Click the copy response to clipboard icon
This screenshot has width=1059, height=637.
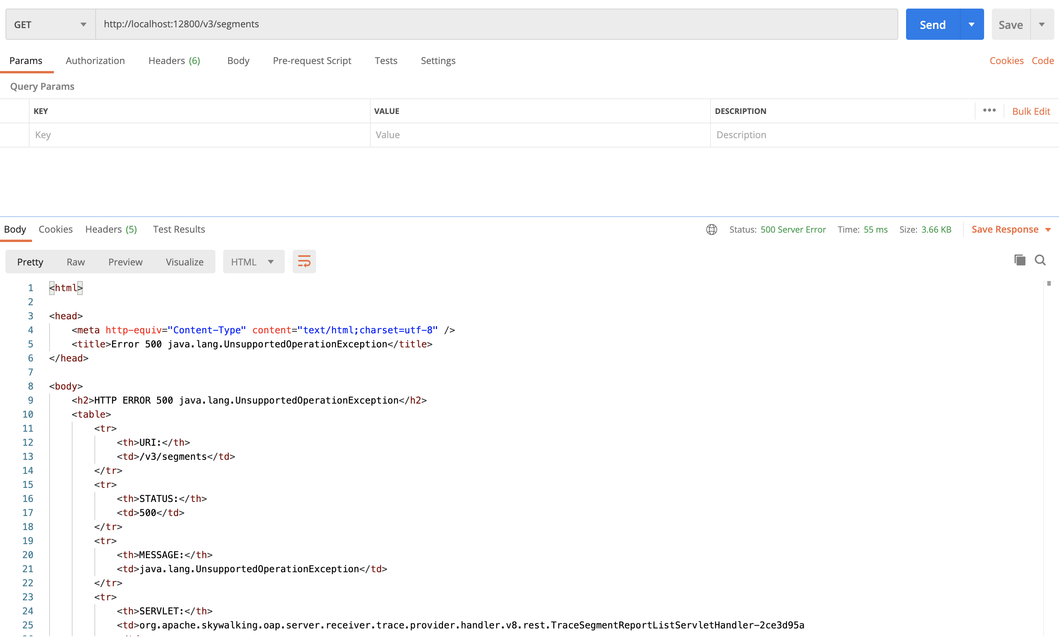(1020, 260)
